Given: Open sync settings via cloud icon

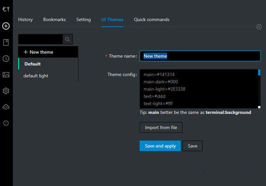Looking at the screenshot, I should [x=6, y=107].
